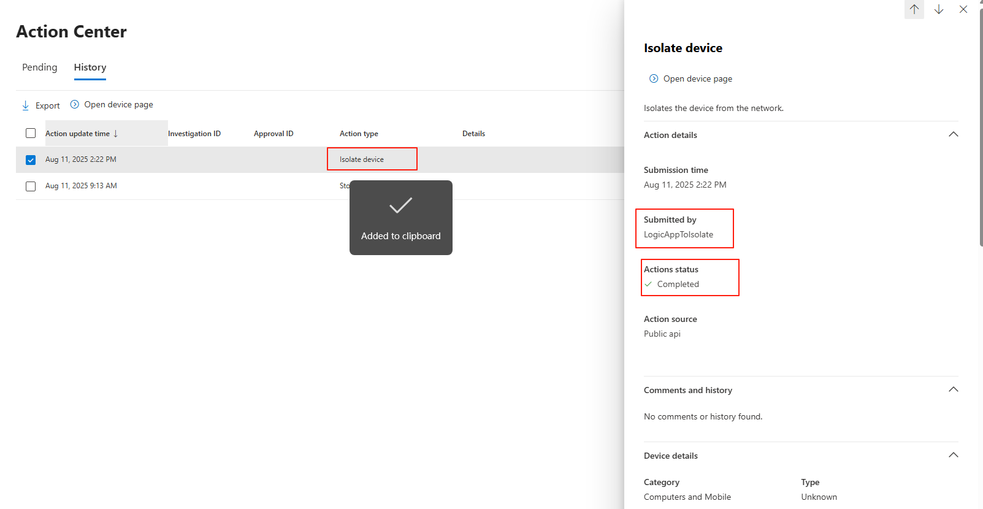The image size is (983, 509).
Task: Check the Aug 11 9:13 AM row
Action: (x=31, y=186)
